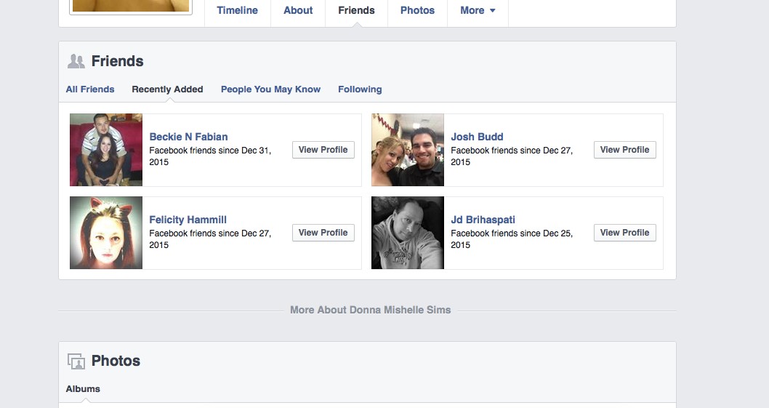Click 'Facebook friends since Dec 31, 2015' text
This screenshot has height=408, width=769.
tap(210, 156)
